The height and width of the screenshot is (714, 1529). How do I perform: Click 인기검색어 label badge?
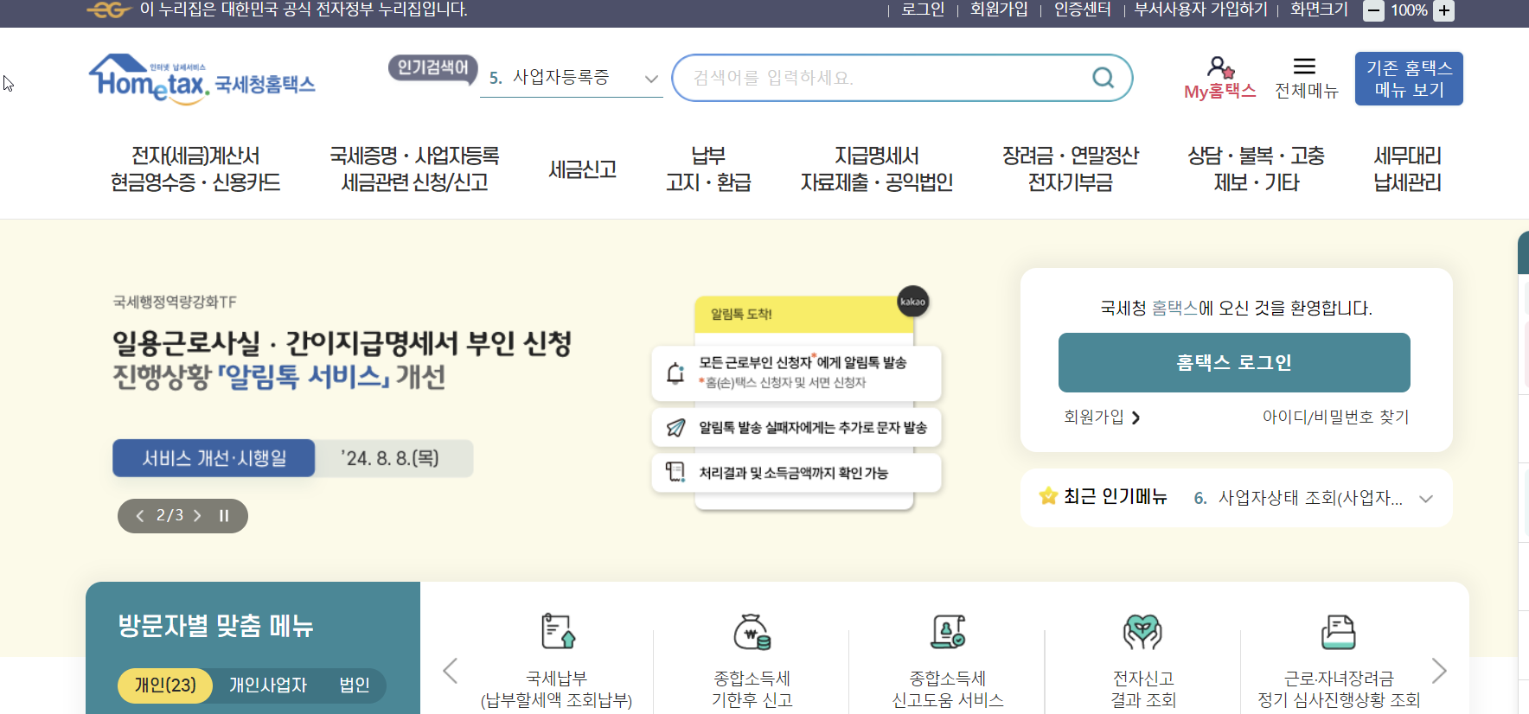point(432,67)
